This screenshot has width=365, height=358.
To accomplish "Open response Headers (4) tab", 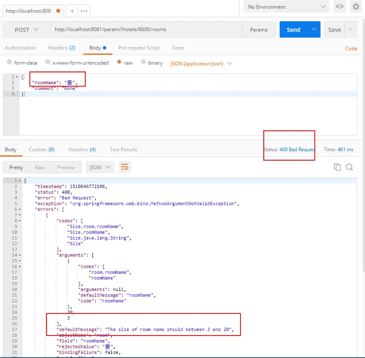I will 82,150.
